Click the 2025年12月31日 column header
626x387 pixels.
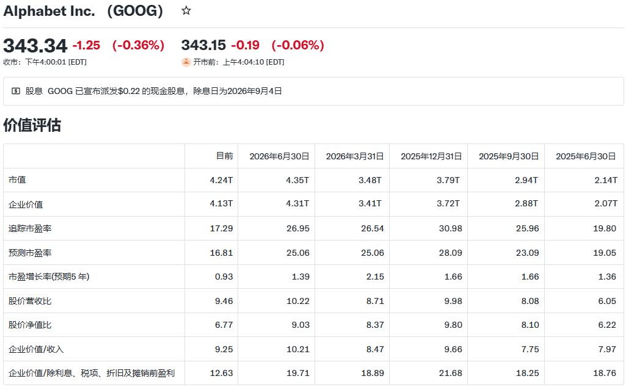point(432,156)
